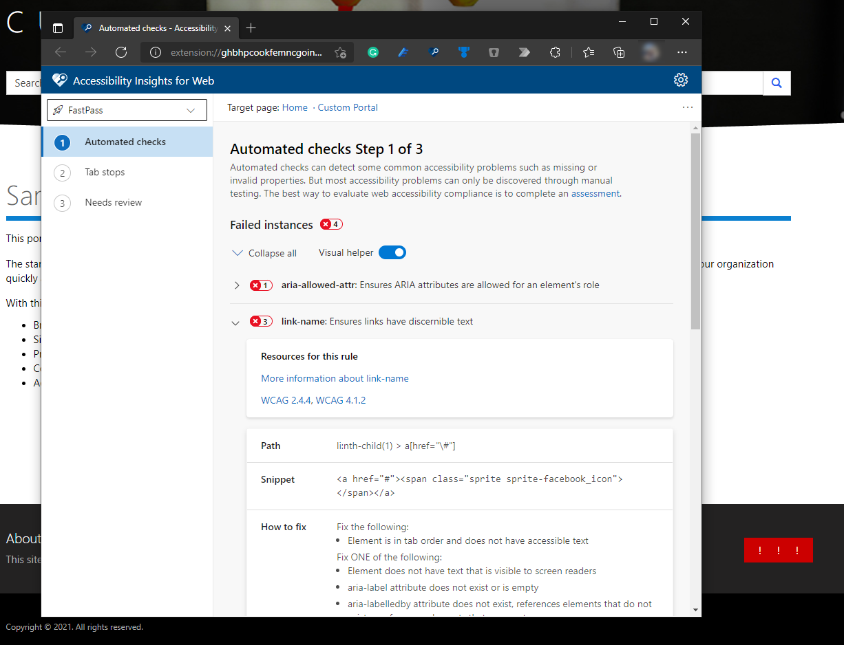The image size is (844, 645).
Task: Go back in the browser
Action: click(x=61, y=52)
